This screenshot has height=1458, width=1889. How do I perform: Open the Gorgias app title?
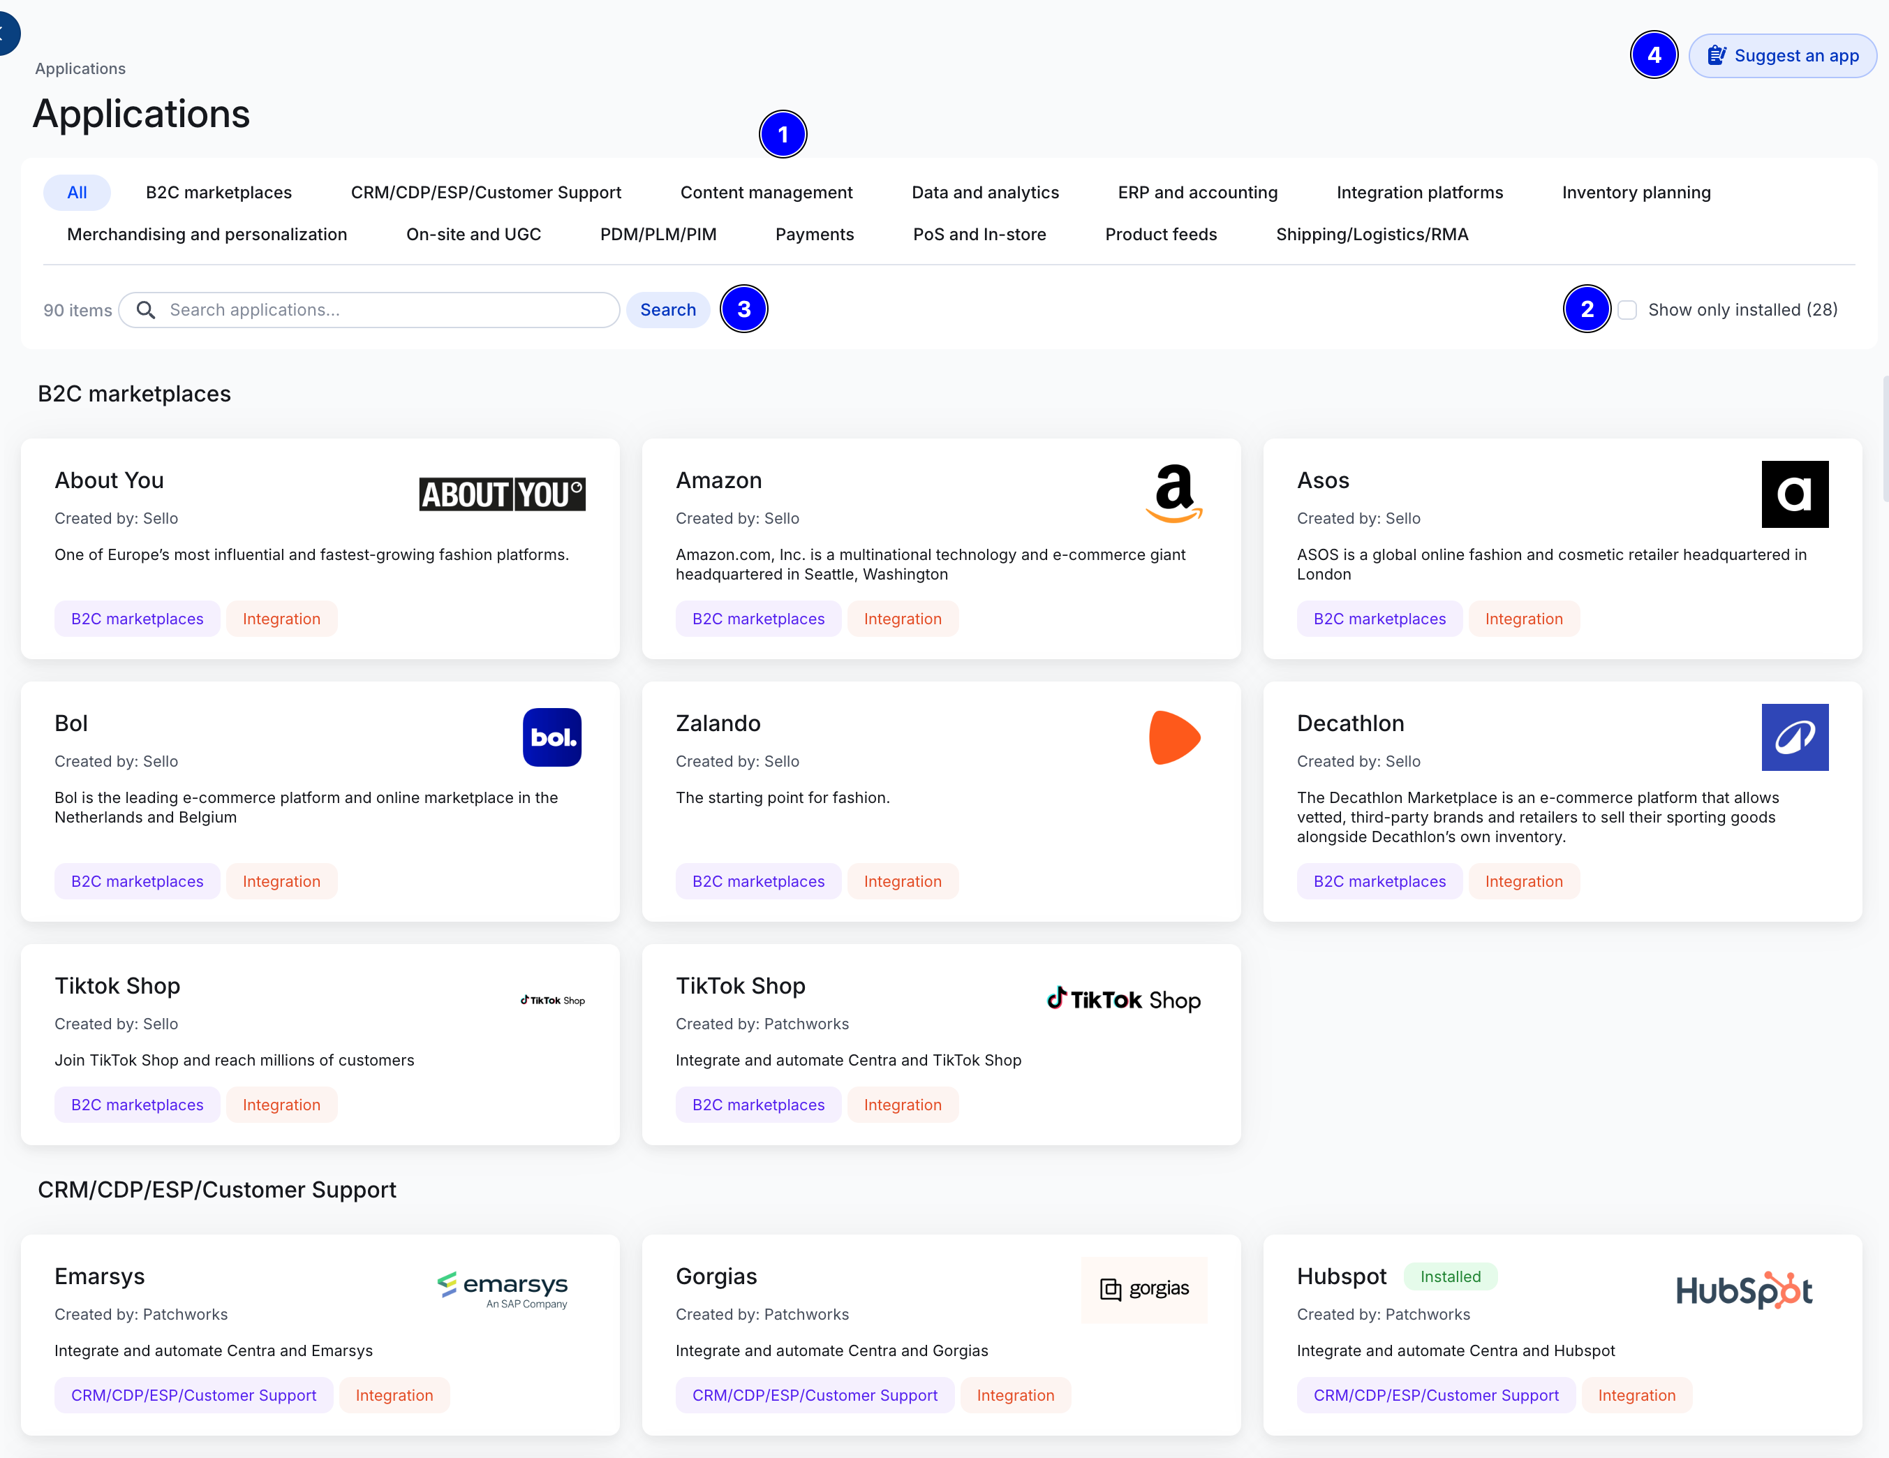(716, 1276)
